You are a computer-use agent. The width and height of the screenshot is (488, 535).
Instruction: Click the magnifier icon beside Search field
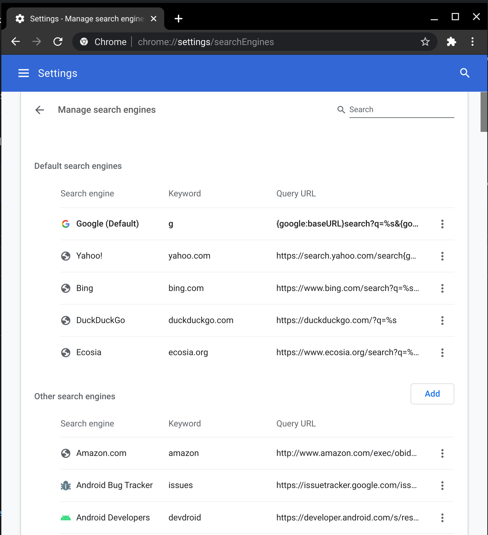point(341,110)
